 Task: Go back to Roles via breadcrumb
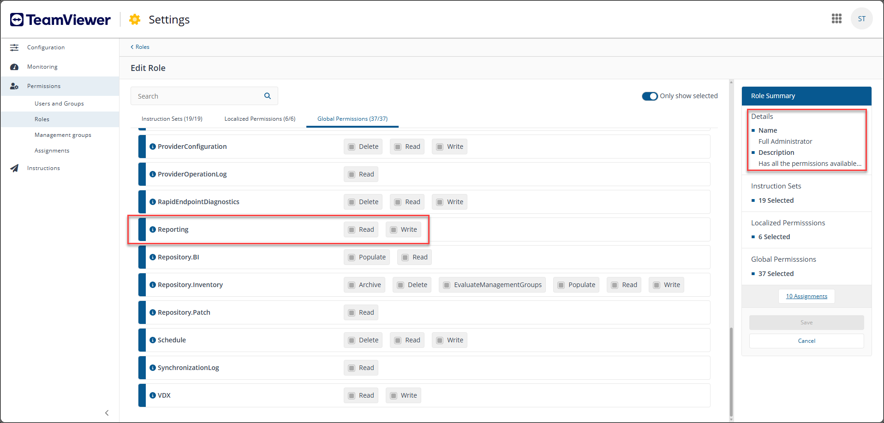coord(140,47)
